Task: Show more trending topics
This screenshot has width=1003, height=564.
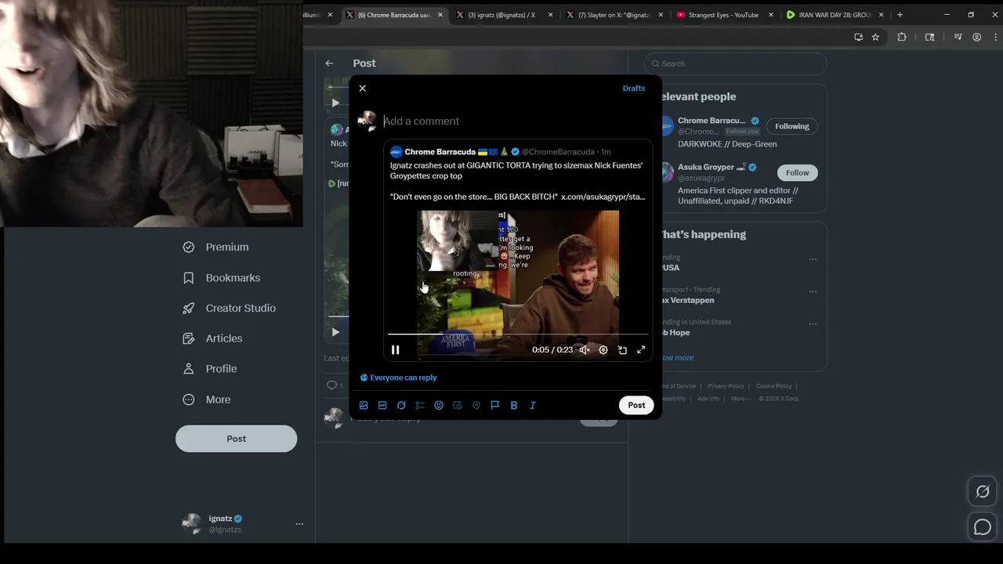Action: (677, 358)
